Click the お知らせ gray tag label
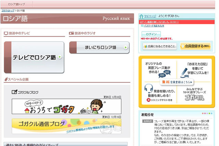Image resolution: width=219 pixels, height=146 pixels. click(147, 121)
